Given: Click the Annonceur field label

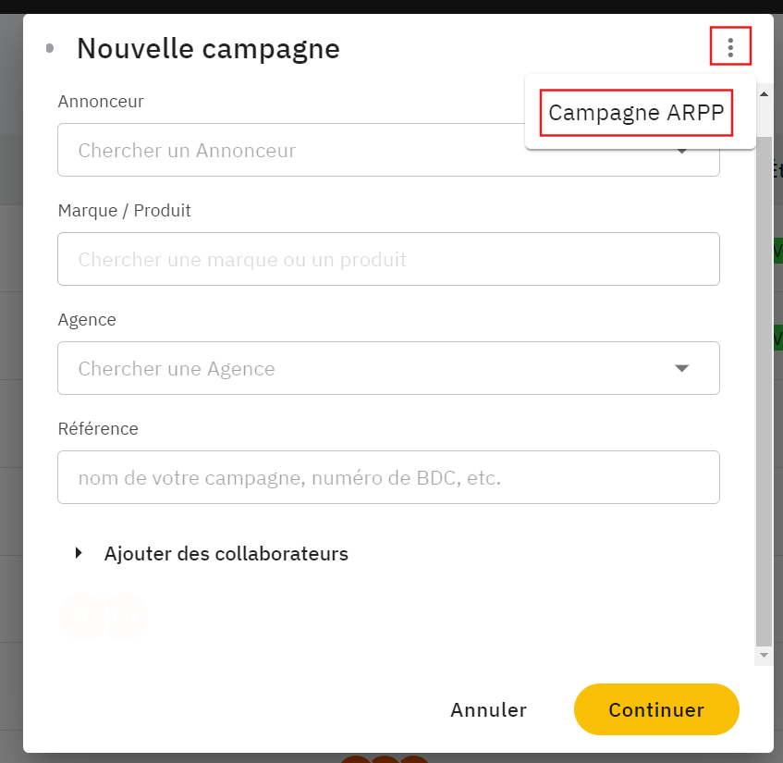Looking at the screenshot, I should tap(101, 101).
